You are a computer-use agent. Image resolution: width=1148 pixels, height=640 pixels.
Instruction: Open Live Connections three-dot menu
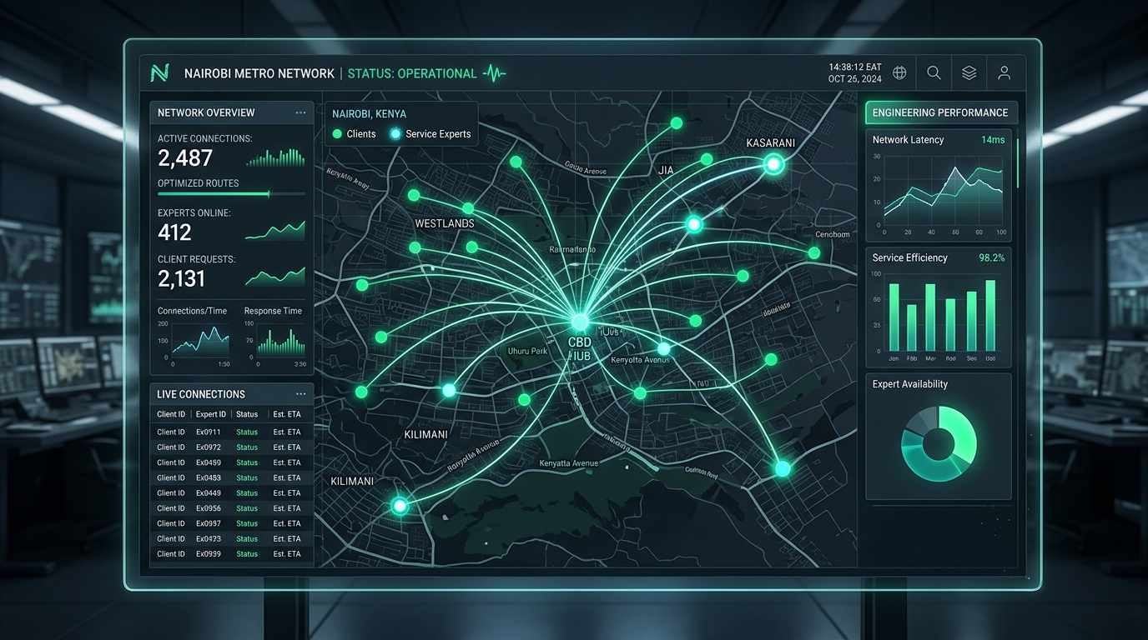click(300, 394)
